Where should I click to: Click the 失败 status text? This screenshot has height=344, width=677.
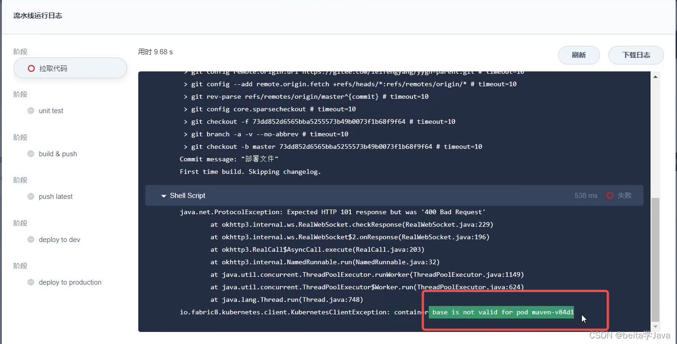[625, 196]
